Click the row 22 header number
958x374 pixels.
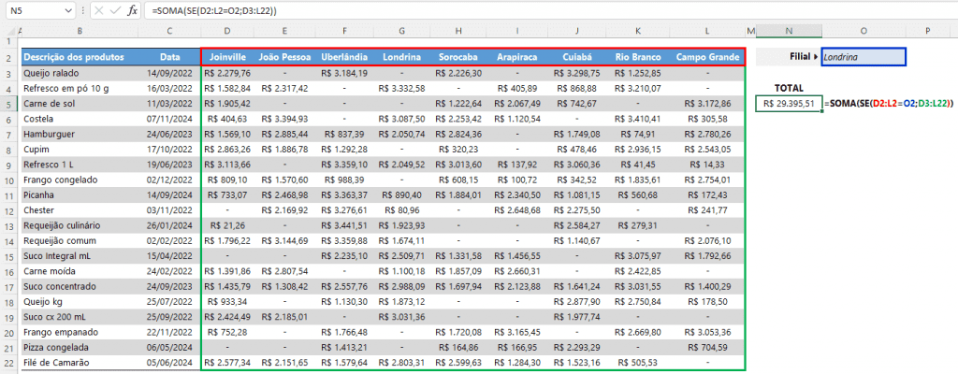(x=9, y=361)
